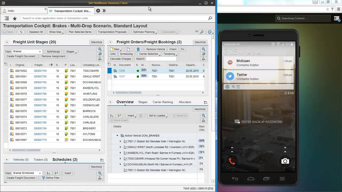Collapse the Freight Unit Stages section
The height and width of the screenshot is (192, 342).
coord(7,42)
